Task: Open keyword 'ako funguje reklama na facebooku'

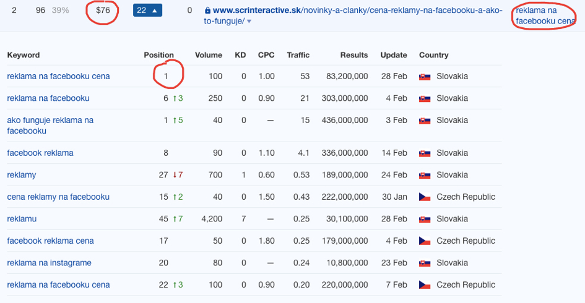Action: coord(50,126)
